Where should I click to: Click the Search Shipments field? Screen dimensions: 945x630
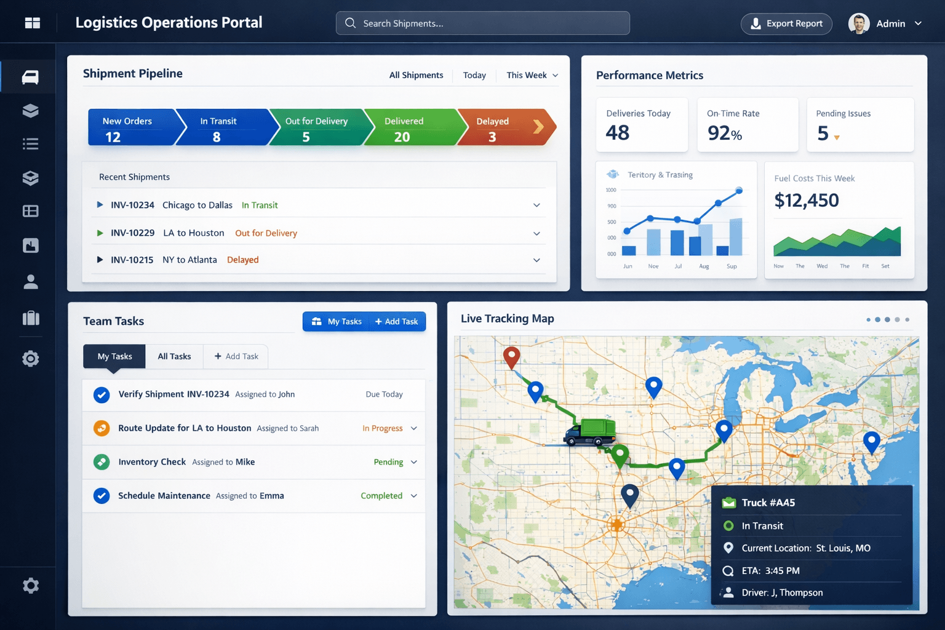482,23
